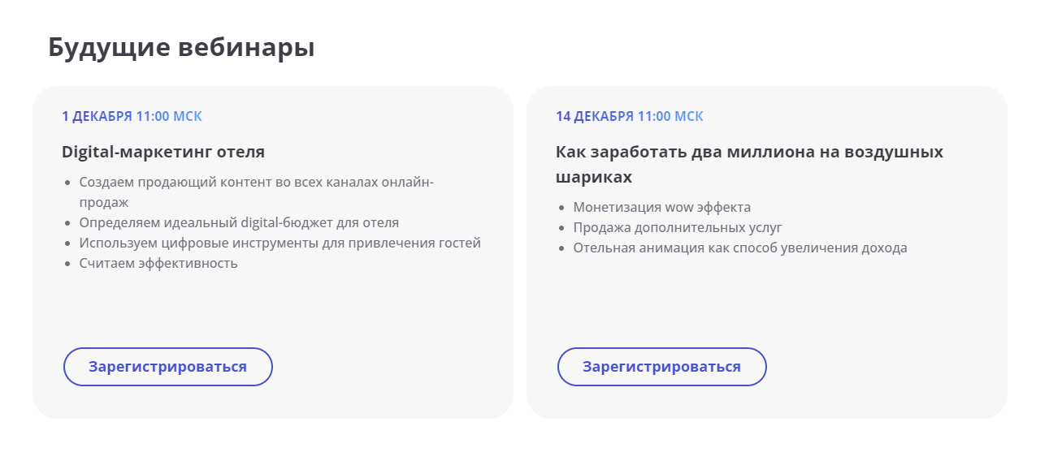This screenshot has width=1049, height=465.
Task: Click the bullet dot before "Считаем эффективность"
Action: (67, 264)
